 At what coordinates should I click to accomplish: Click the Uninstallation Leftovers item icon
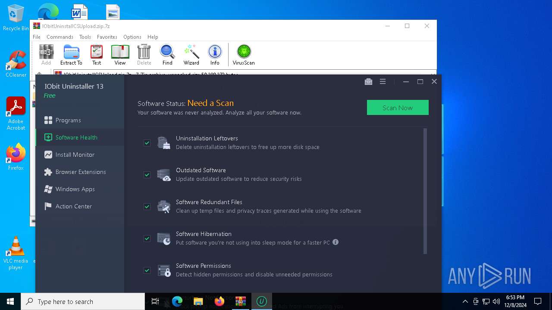[163, 143]
